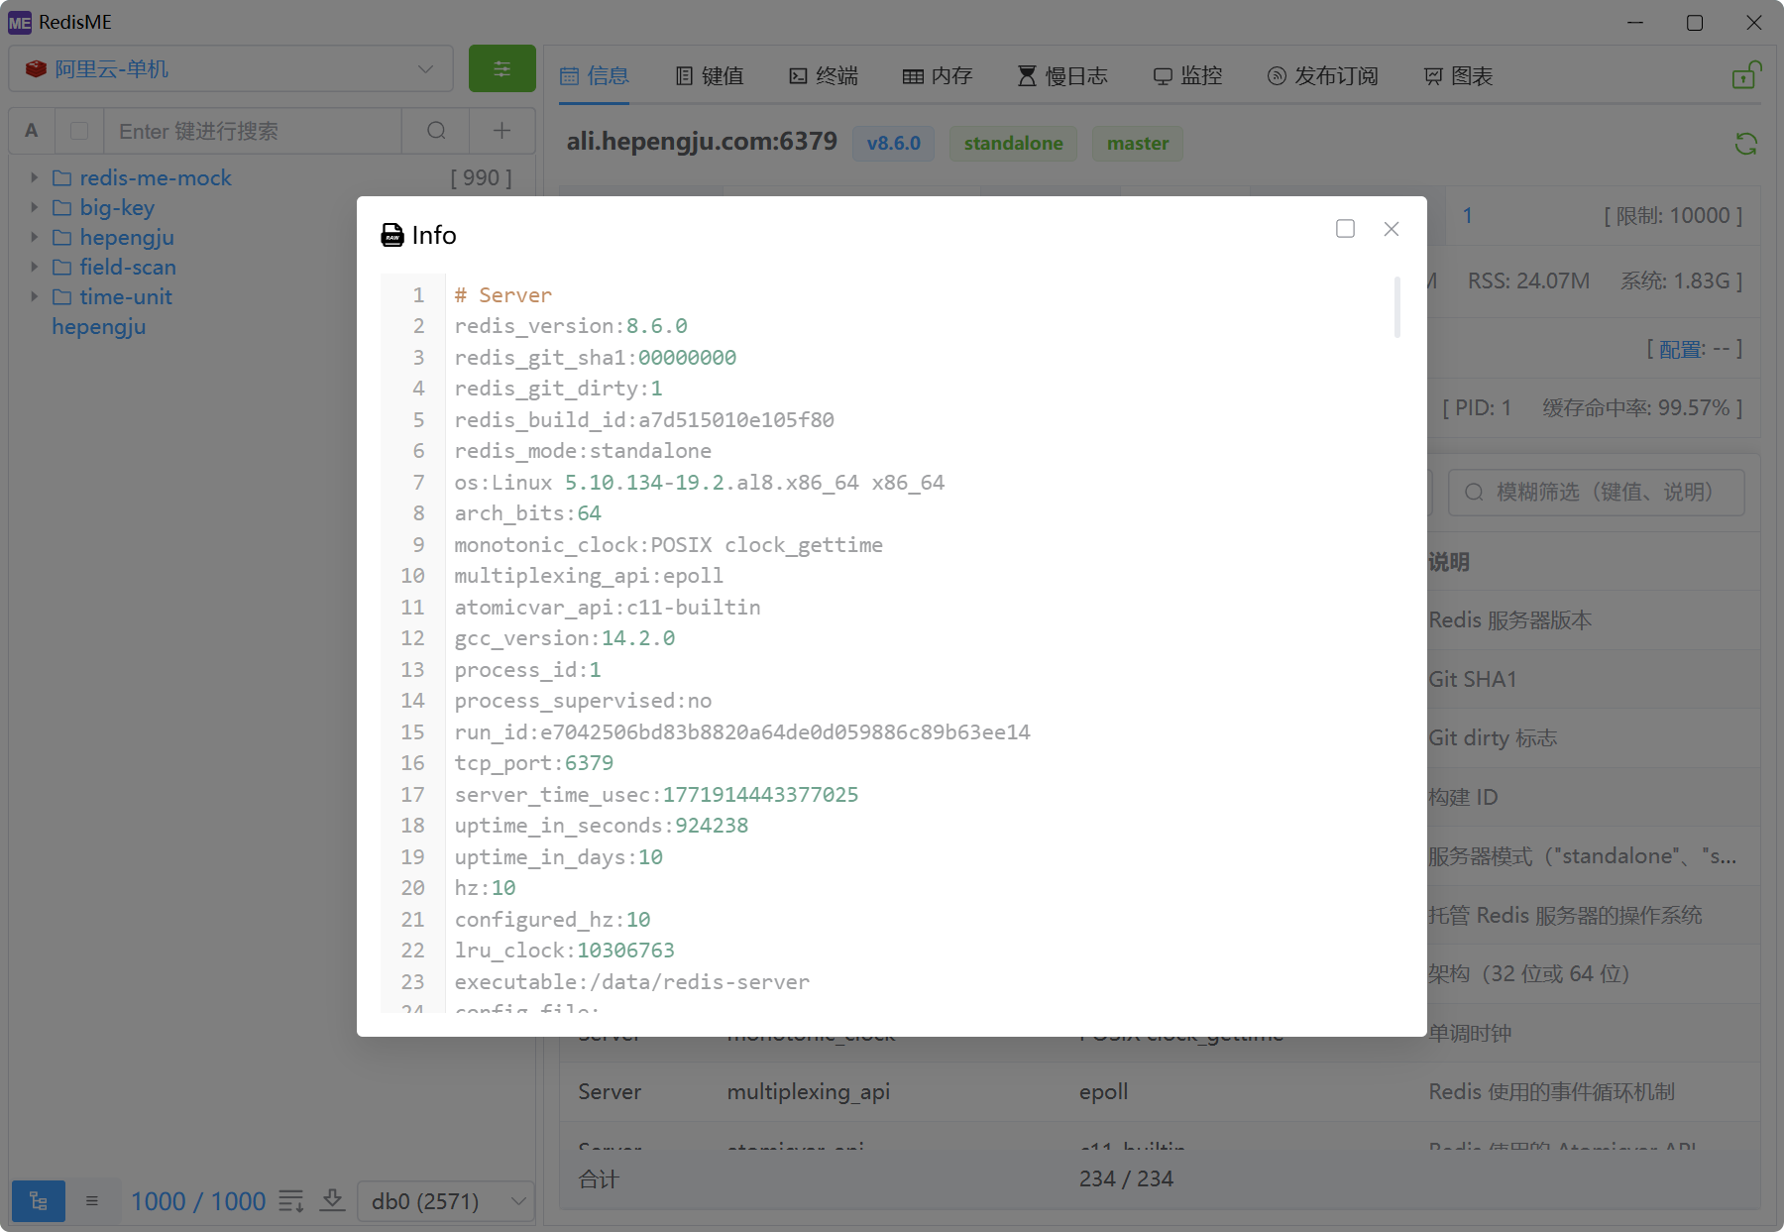Maximize the Info dialog
This screenshot has height=1232, width=1784.
click(x=1345, y=229)
